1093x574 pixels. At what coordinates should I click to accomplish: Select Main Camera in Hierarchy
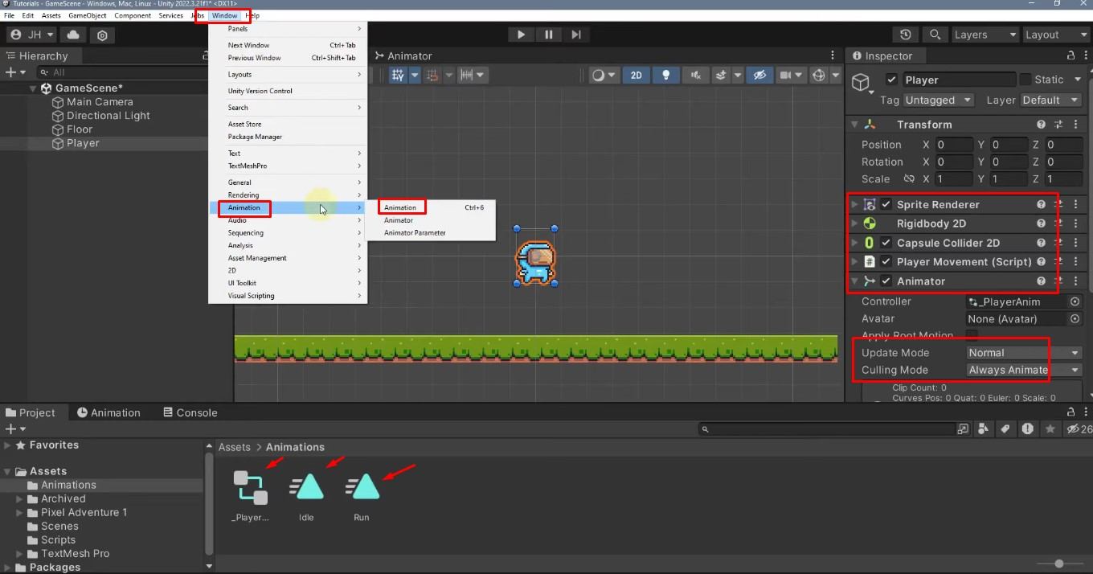coord(100,102)
